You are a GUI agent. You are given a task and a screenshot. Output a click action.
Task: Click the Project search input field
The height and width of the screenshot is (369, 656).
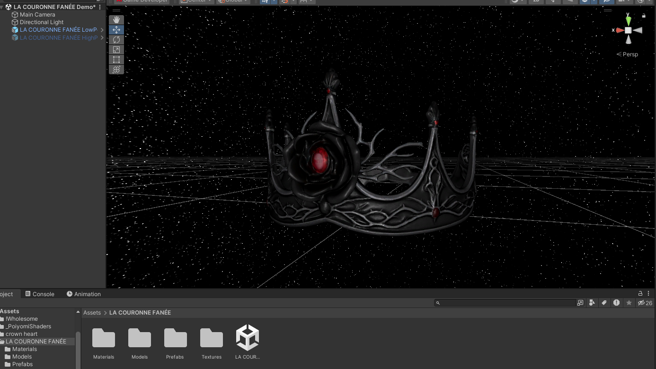[505, 303]
